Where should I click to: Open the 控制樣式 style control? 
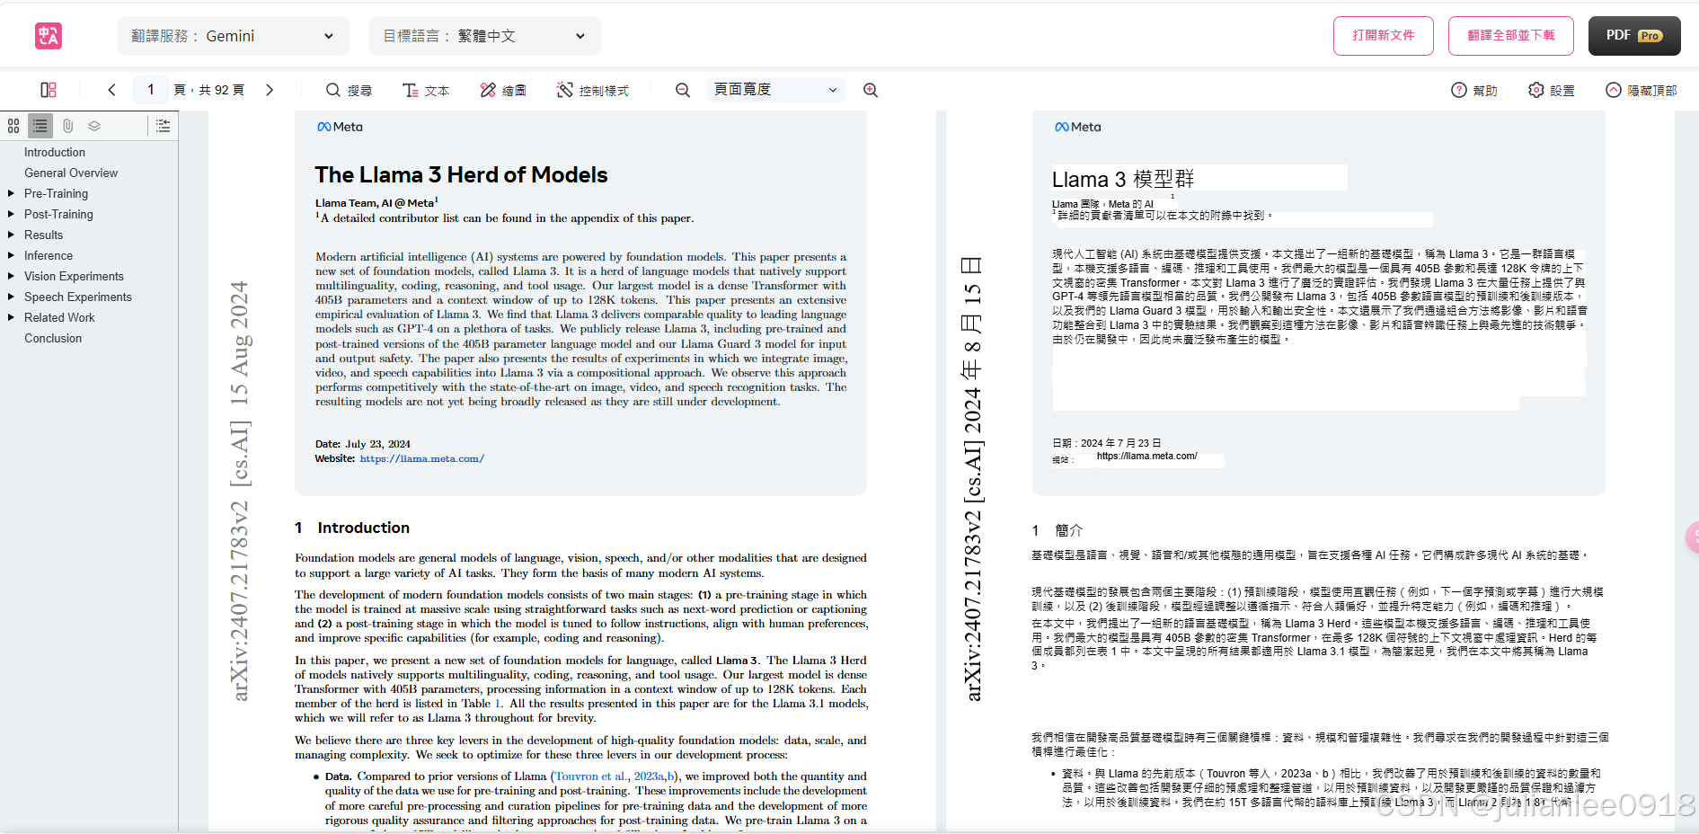[x=593, y=90]
